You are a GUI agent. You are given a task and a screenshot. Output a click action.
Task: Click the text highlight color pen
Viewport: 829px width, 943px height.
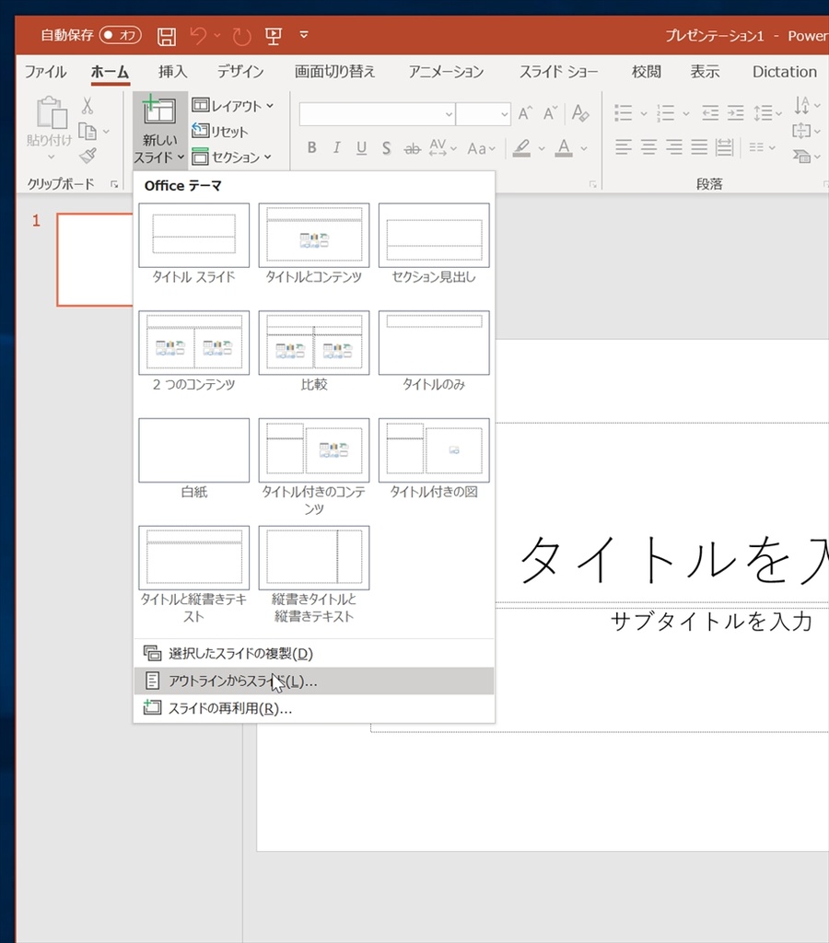click(521, 147)
